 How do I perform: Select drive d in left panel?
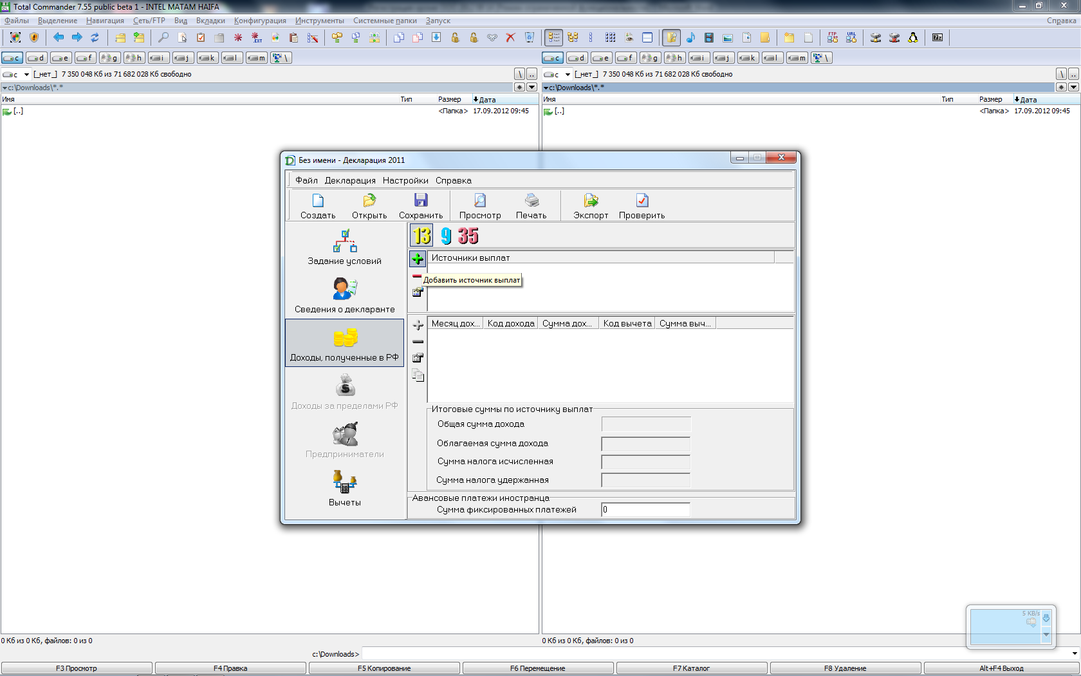point(37,58)
